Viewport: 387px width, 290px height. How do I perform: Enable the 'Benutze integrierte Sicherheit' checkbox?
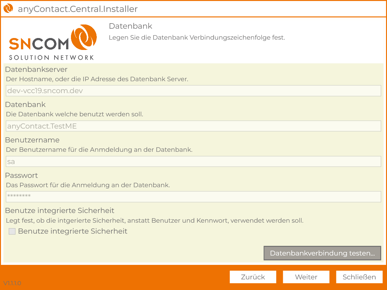[x=12, y=231]
